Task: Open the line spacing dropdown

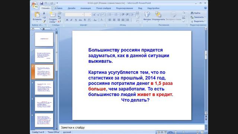Action: coord(132,15)
